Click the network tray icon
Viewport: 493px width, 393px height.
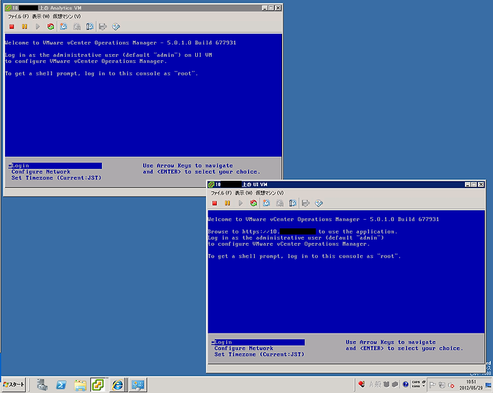pos(442,385)
